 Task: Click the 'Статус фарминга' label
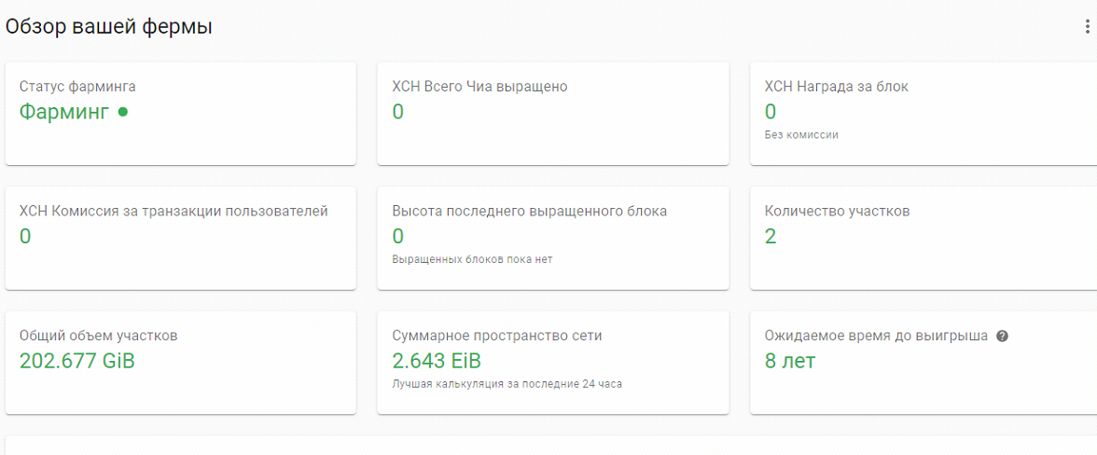[x=77, y=87]
